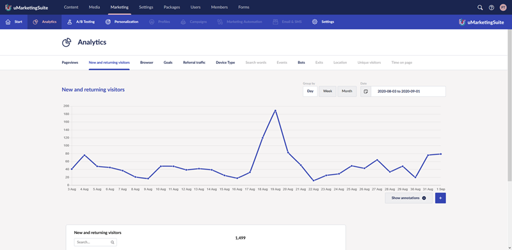
Task: Switch to the Referral traffic tab
Action: tap(195, 62)
